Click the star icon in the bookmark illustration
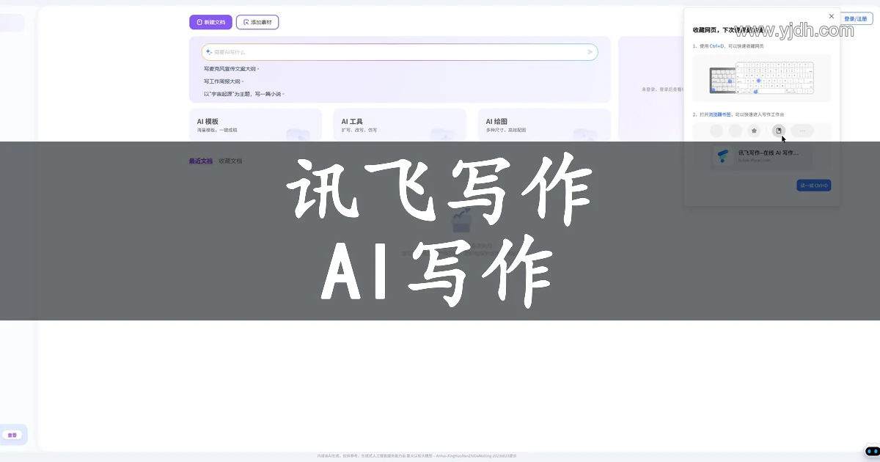880x462 pixels. click(x=754, y=131)
